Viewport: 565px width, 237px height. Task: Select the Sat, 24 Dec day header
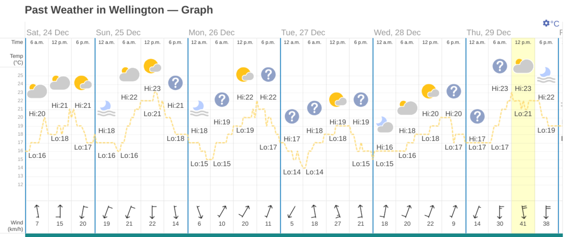tap(48, 33)
